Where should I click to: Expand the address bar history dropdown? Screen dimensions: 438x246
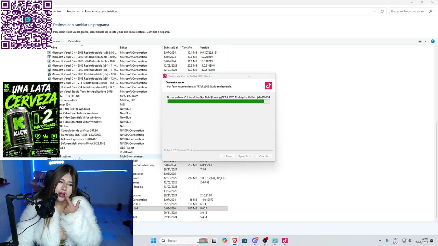[374, 11]
